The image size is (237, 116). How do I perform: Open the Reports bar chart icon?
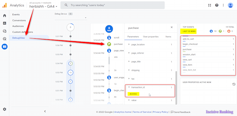(x=5, y=23)
